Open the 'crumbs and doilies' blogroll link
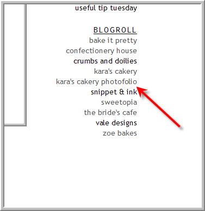The height and width of the screenshot is (211, 205). coord(105,61)
